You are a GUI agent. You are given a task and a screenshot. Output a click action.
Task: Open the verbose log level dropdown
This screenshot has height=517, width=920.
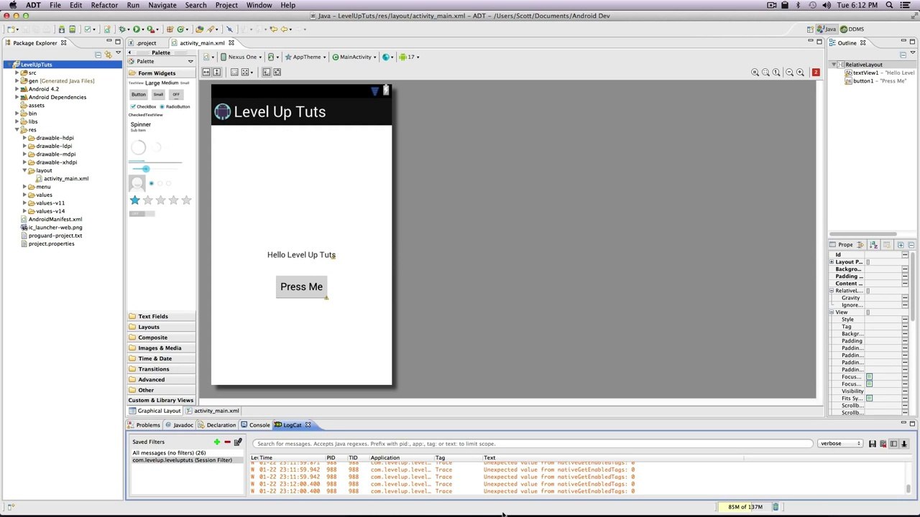tap(840, 444)
